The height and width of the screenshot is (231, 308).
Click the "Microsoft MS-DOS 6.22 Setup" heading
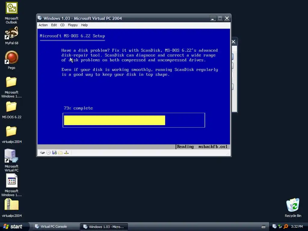(x=72, y=36)
